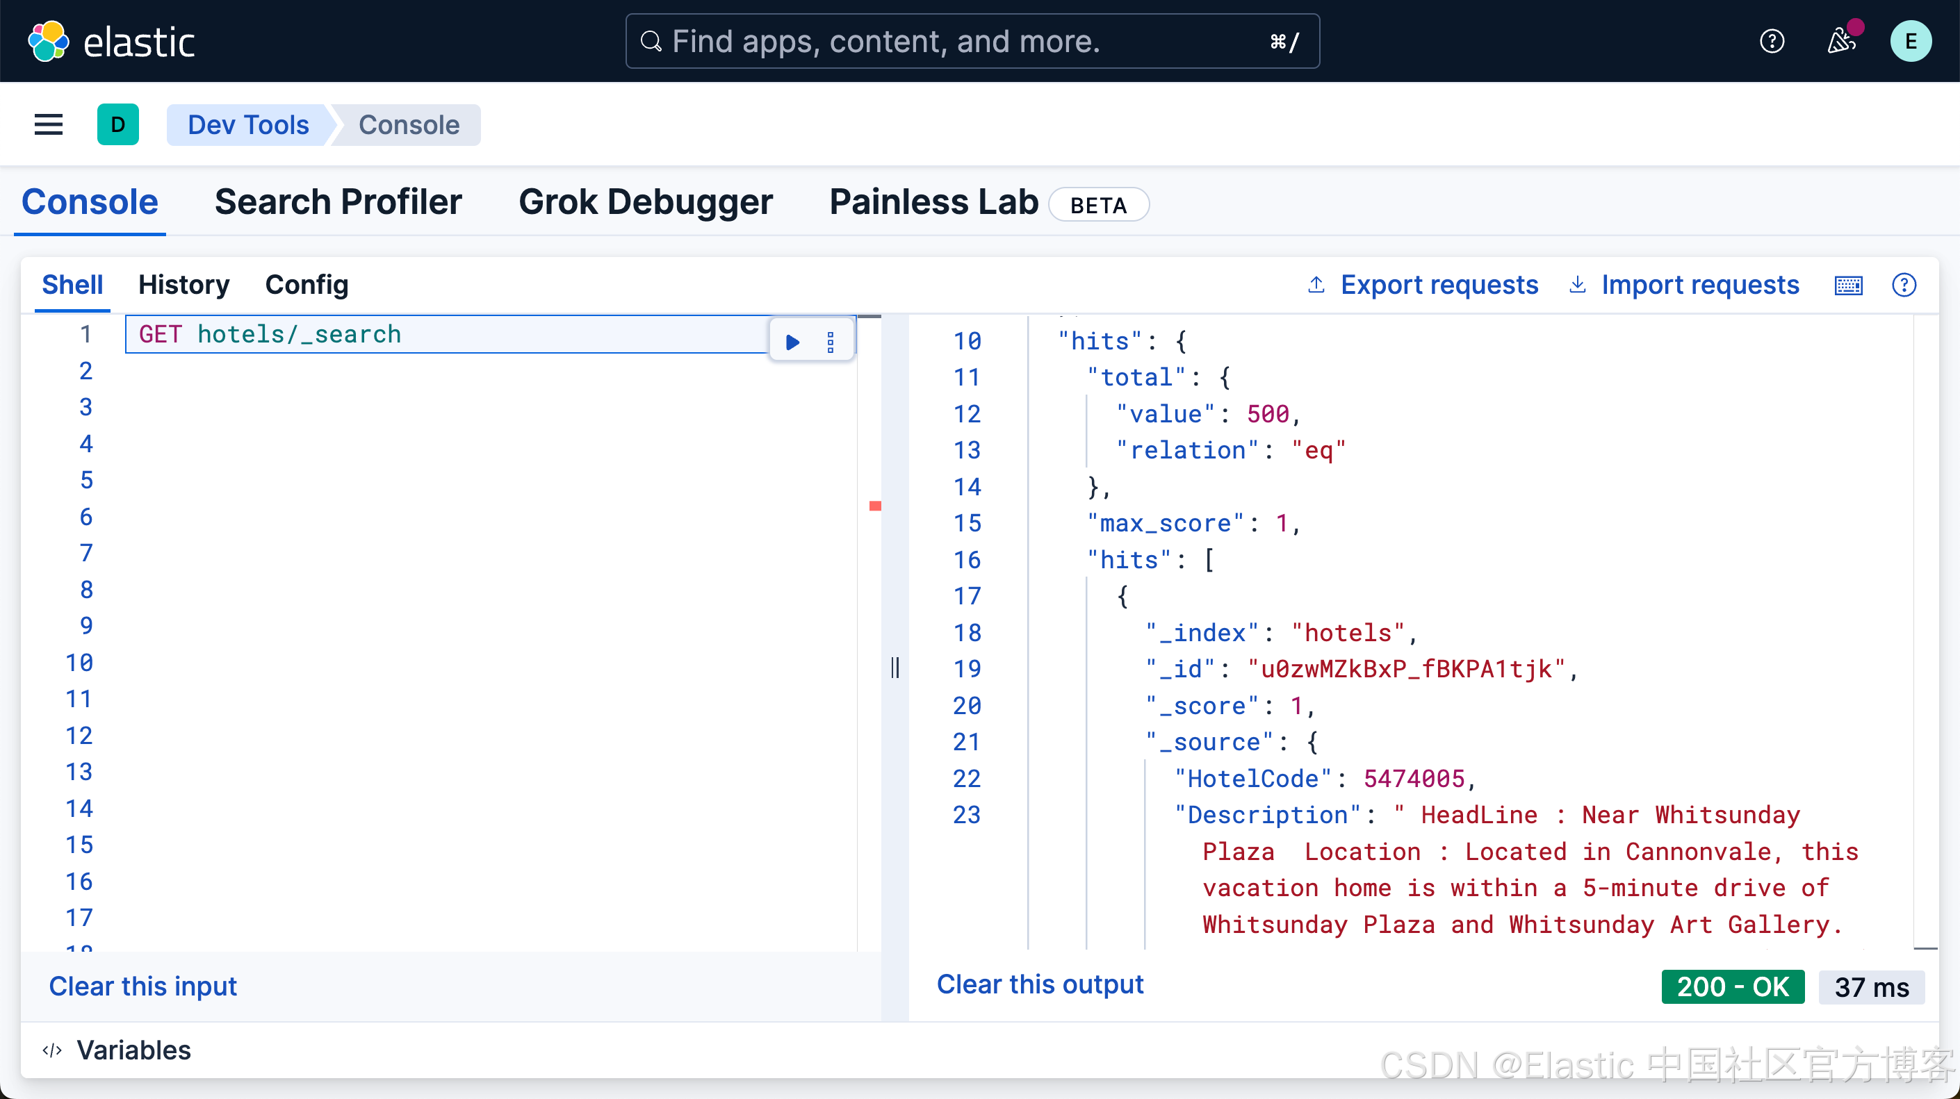Open the help menu in the header
The width and height of the screenshot is (1960, 1099).
coord(1772,41)
